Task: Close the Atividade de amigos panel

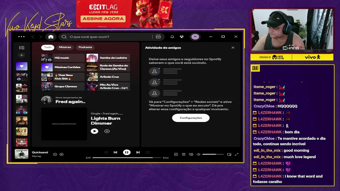Action: pyautogui.click(x=233, y=48)
